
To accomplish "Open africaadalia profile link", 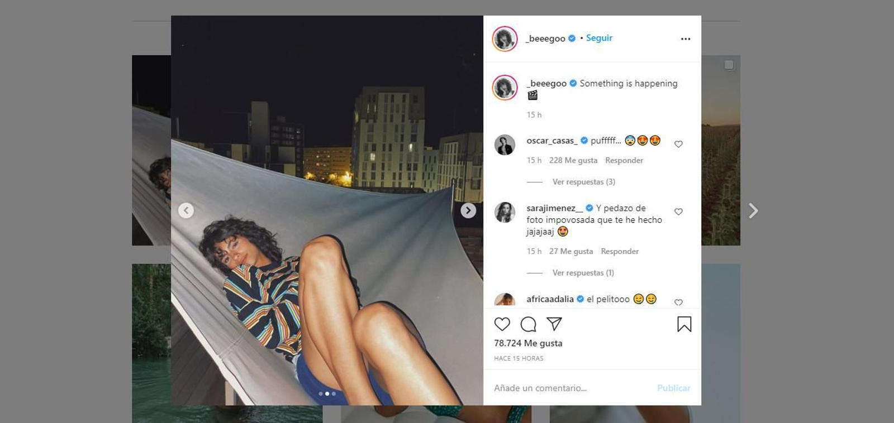I will 550,299.
